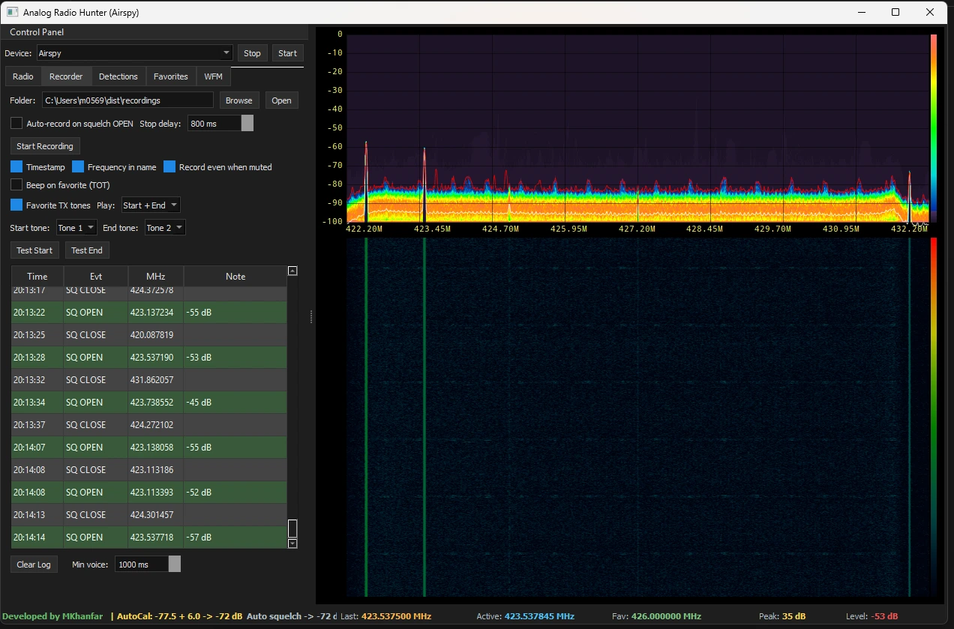Screen dimensions: 954x629
Task: Click the Test End button
Action: tap(87, 250)
